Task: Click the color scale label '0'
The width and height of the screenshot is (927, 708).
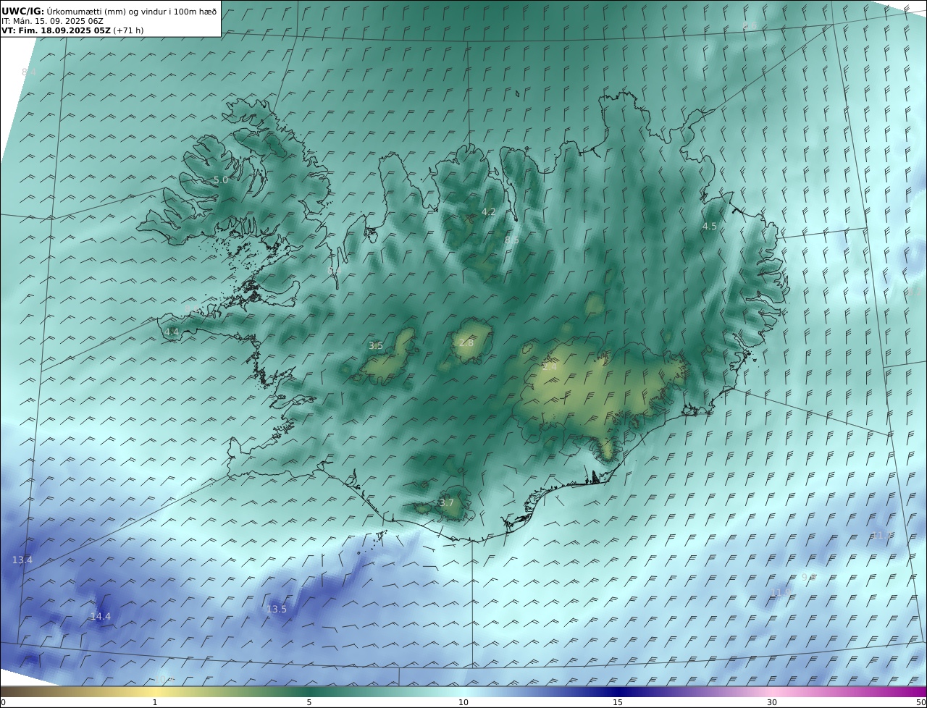Action: click(x=3, y=702)
